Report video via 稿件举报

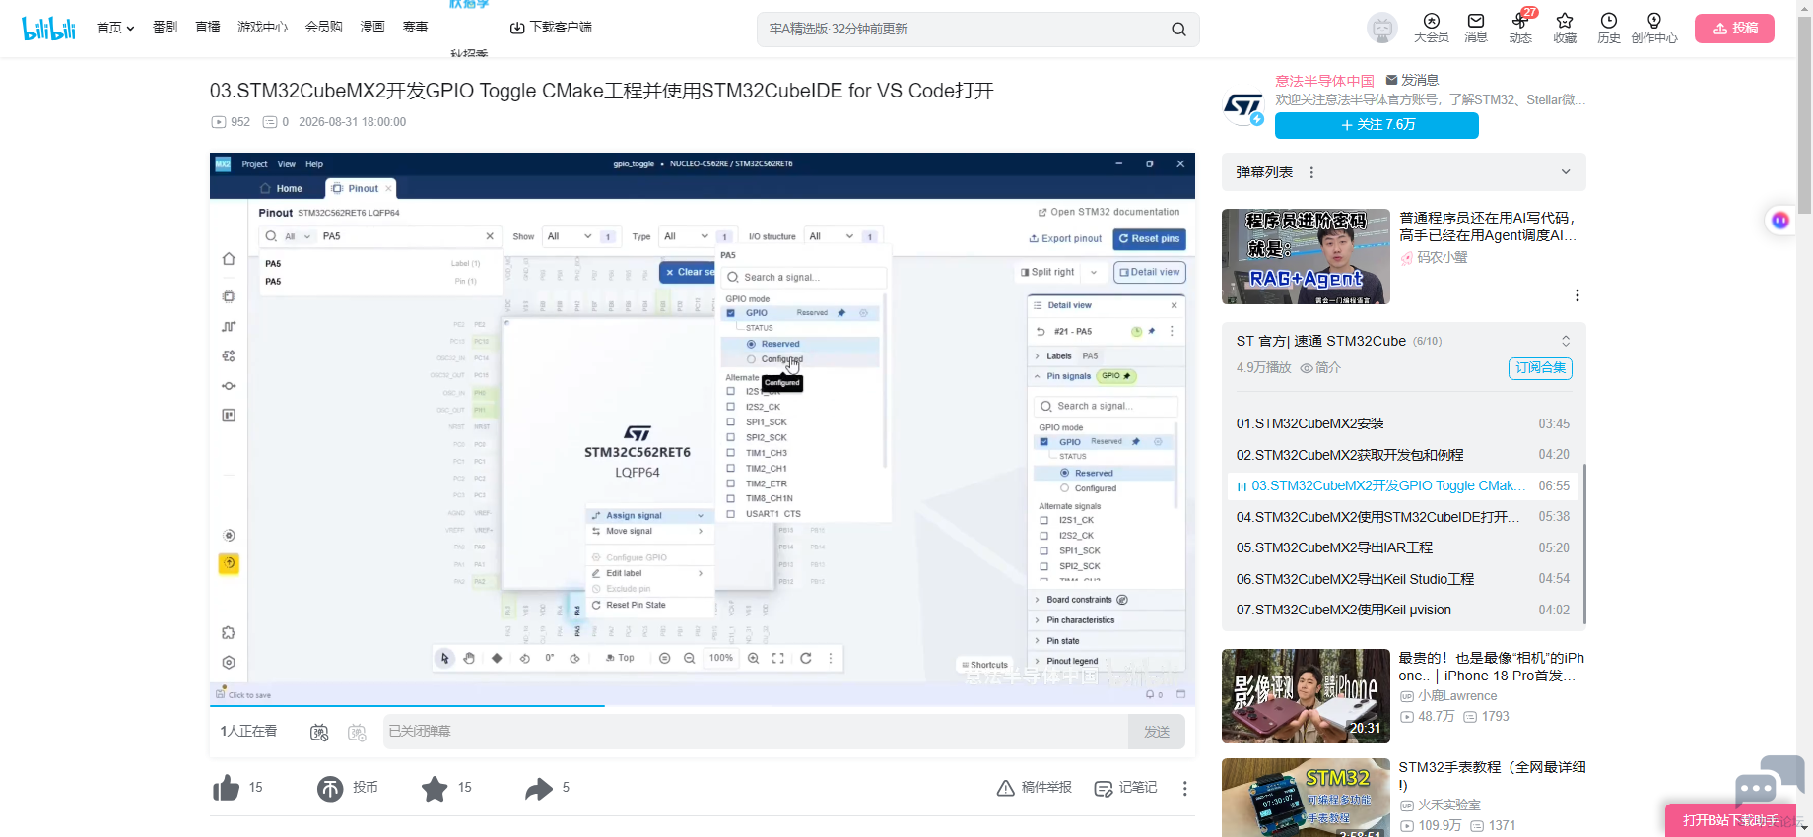[x=1035, y=788]
